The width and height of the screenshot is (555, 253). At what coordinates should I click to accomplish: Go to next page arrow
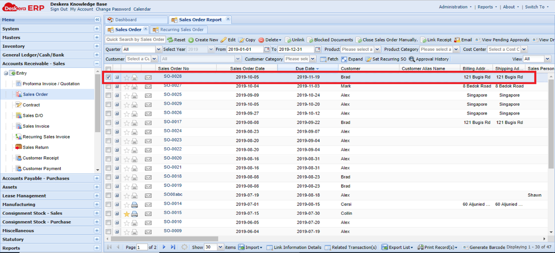pyautogui.click(x=164, y=247)
